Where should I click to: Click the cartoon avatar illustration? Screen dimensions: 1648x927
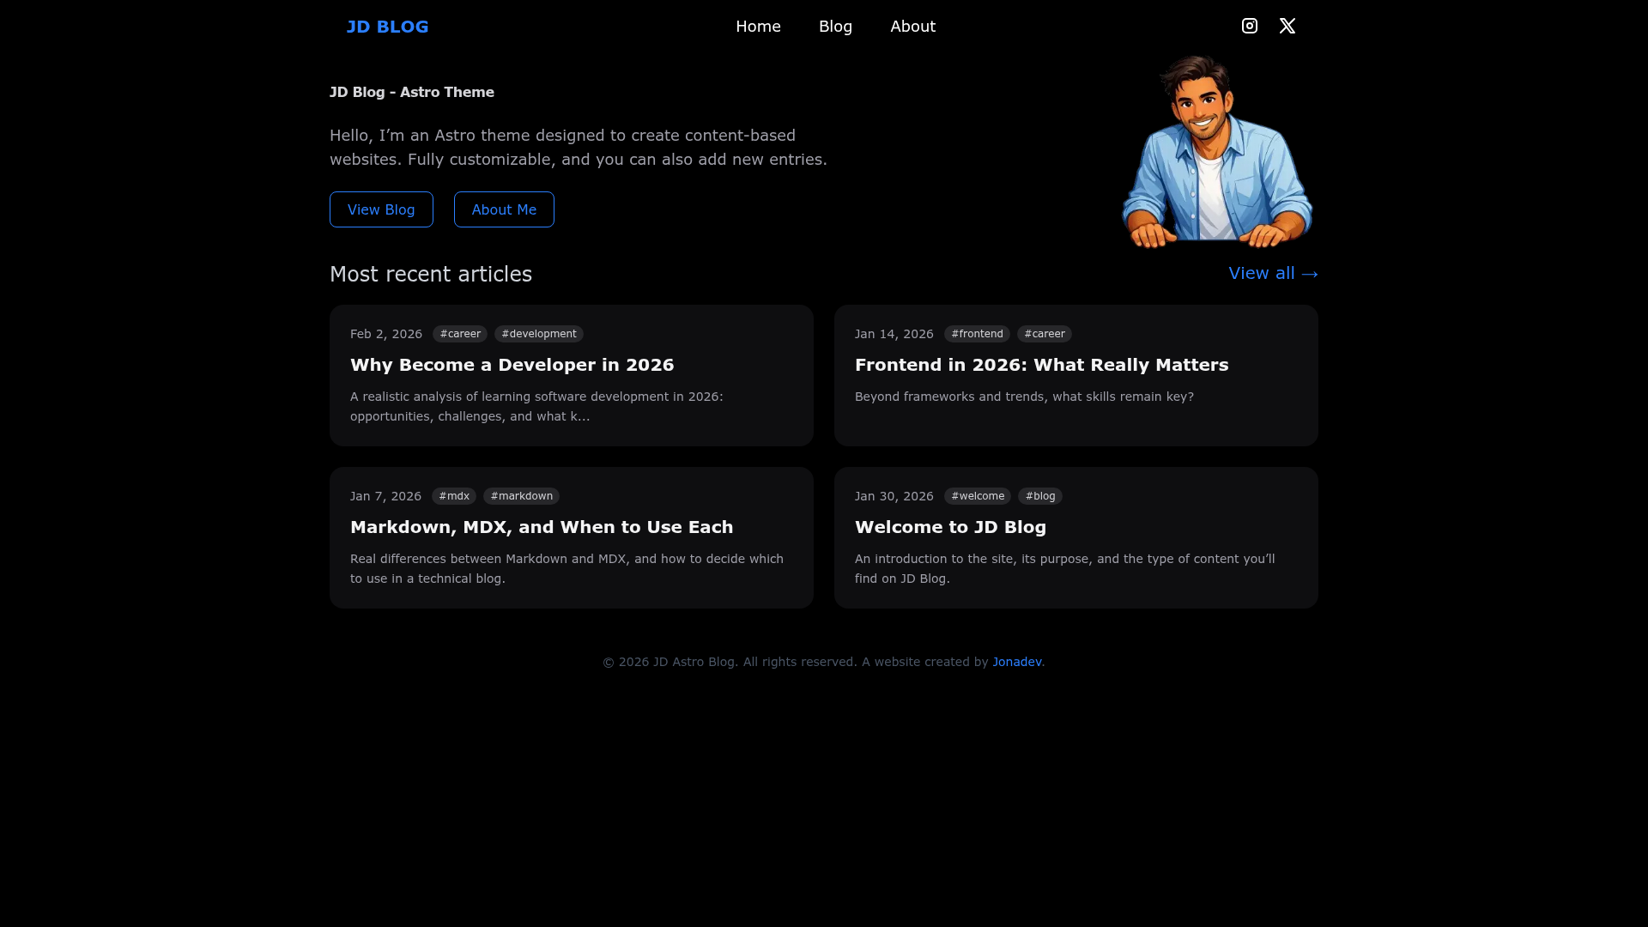point(1217,152)
